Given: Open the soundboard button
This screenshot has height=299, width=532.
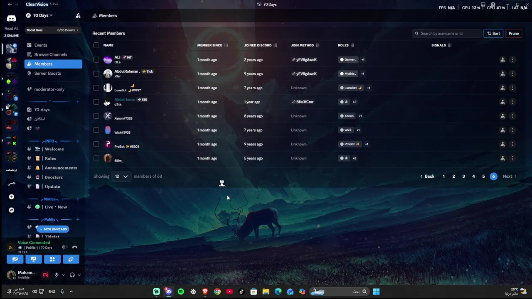Looking at the screenshot, I should [71, 259].
